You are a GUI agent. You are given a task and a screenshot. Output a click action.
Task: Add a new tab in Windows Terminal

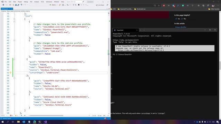(x=141, y=30)
